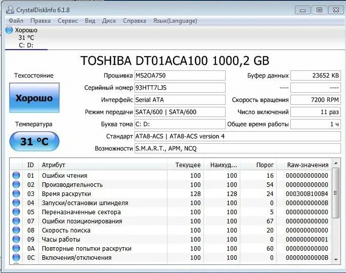This screenshot has height=273, width=346.
Task: Open the Сервис menu
Action: coord(68,21)
